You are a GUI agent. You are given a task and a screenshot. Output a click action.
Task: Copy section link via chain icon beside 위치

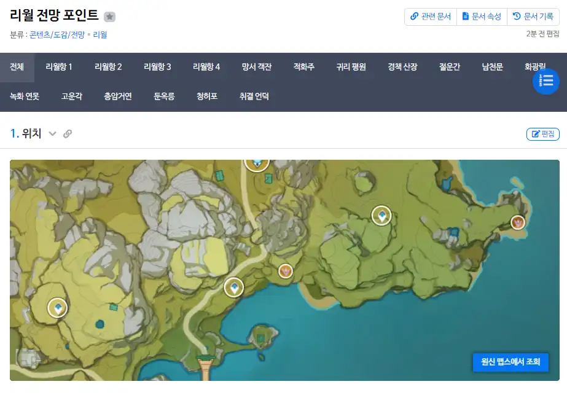click(68, 134)
